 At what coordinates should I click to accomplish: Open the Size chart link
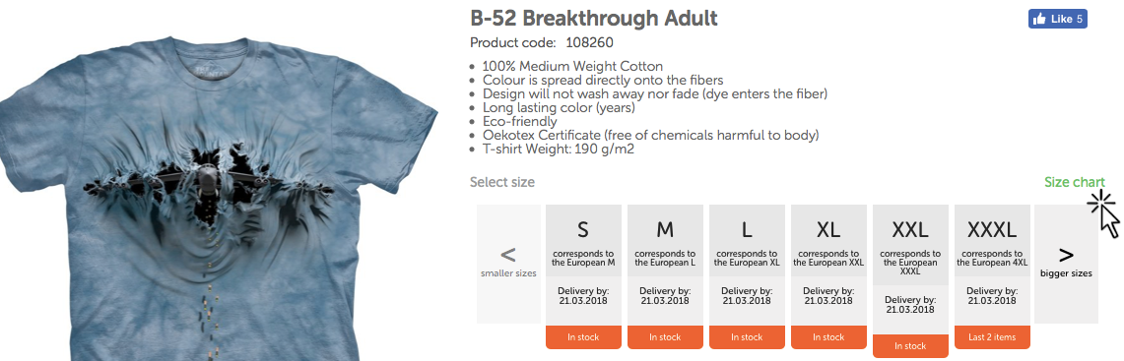(1075, 182)
